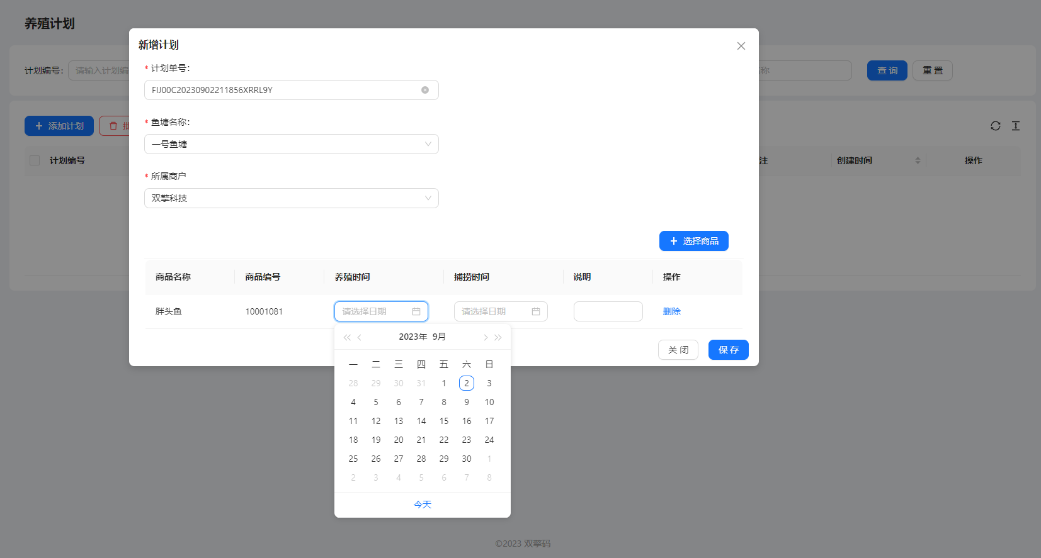Open the calendar icon in the 养殖时间 field
This screenshot has height=558, width=1041.
(x=416, y=311)
